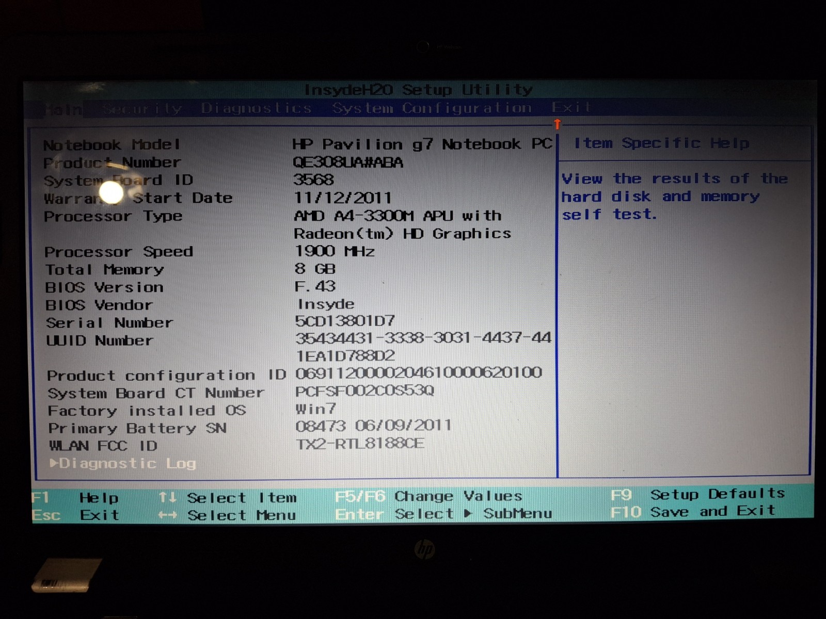Click the Win7 value
This screenshot has width=826, height=619.
click(316, 409)
